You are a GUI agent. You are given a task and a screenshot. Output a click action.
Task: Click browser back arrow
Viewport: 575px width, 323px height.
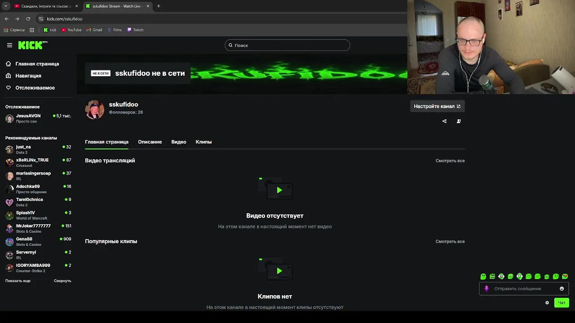pos(7,19)
